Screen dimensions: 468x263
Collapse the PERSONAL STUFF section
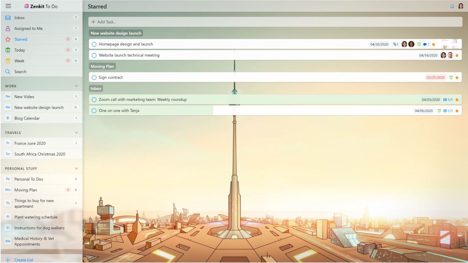(76, 169)
